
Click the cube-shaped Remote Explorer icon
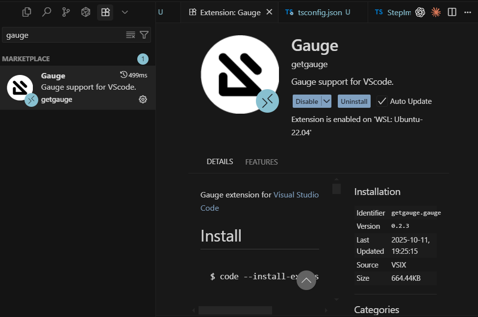tap(85, 12)
